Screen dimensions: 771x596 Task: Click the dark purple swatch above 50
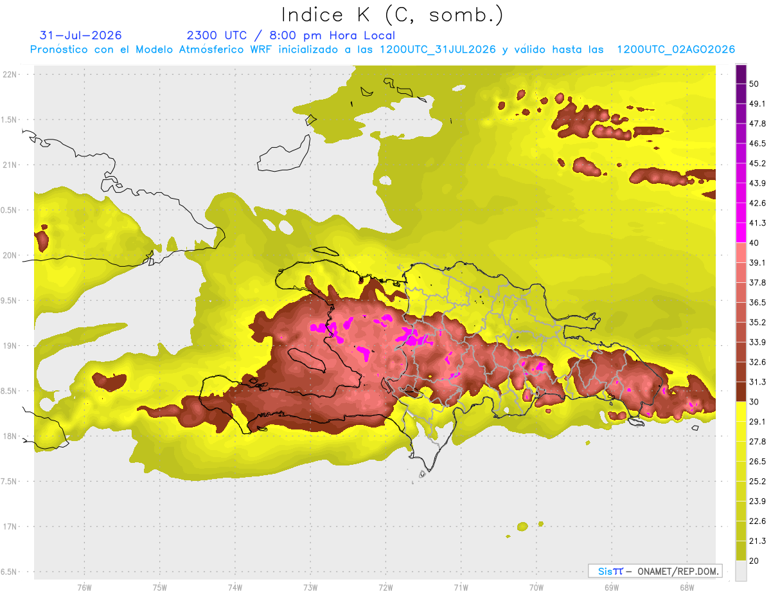click(741, 74)
